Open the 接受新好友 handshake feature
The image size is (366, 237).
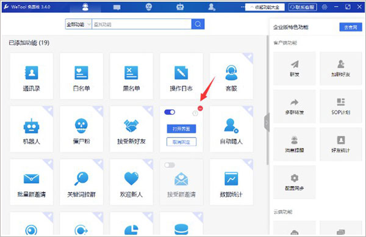pyautogui.click(x=131, y=129)
